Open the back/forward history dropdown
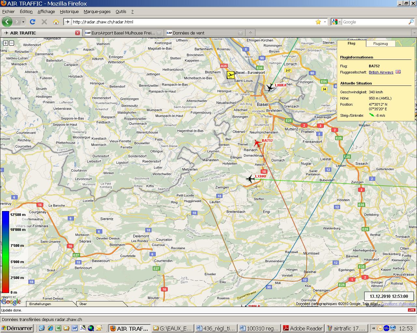This screenshot has height=333, width=417. [x=23, y=22]
